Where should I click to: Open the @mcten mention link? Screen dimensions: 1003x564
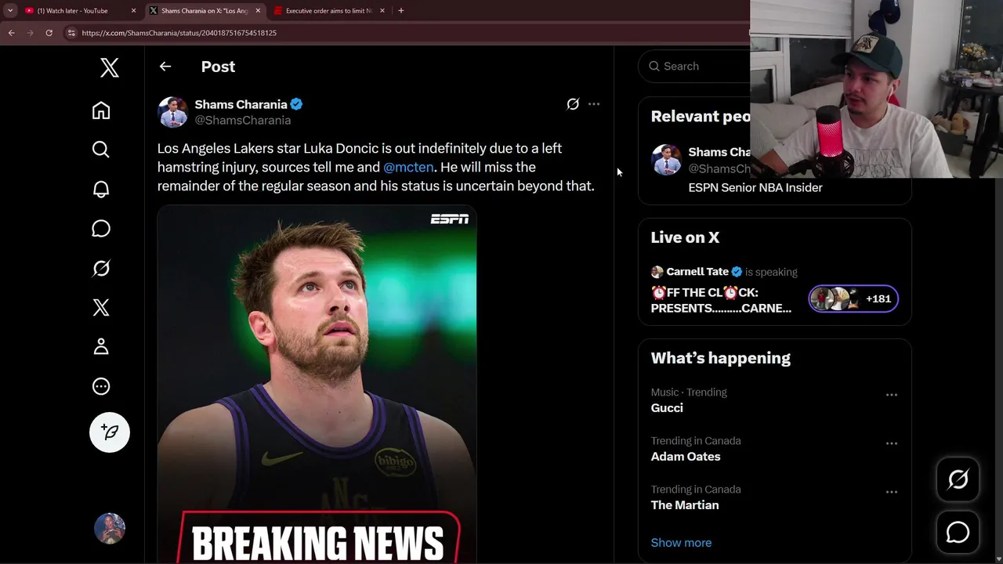point(408,167)
